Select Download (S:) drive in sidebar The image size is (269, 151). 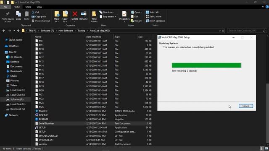coord(18,109)
